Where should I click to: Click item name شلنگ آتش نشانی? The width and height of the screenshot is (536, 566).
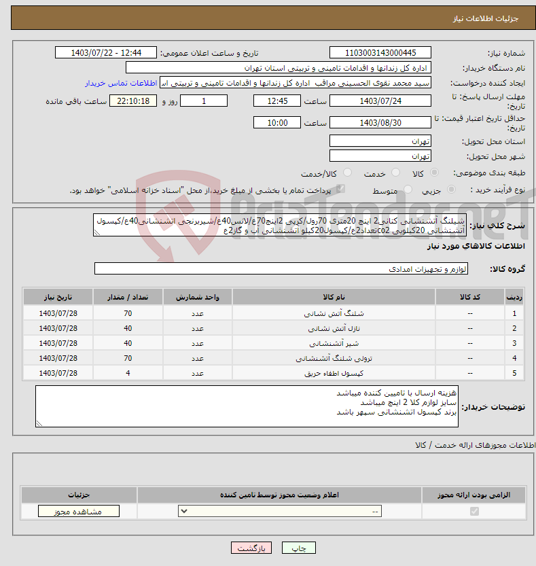(x=334, y=313)
